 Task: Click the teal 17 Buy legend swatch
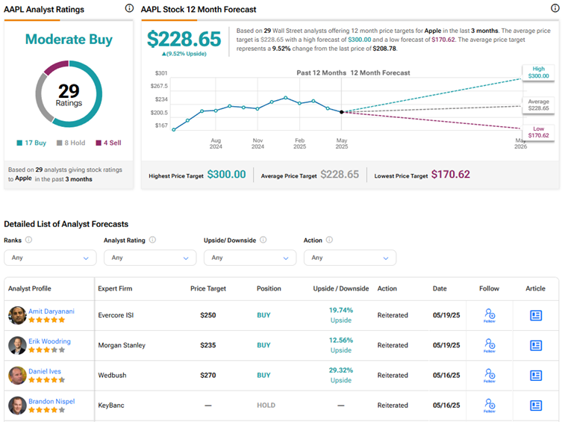pyautogui.click(x=19, y=143)
